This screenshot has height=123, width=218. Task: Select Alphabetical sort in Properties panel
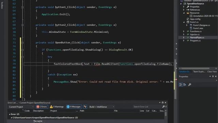185,84
